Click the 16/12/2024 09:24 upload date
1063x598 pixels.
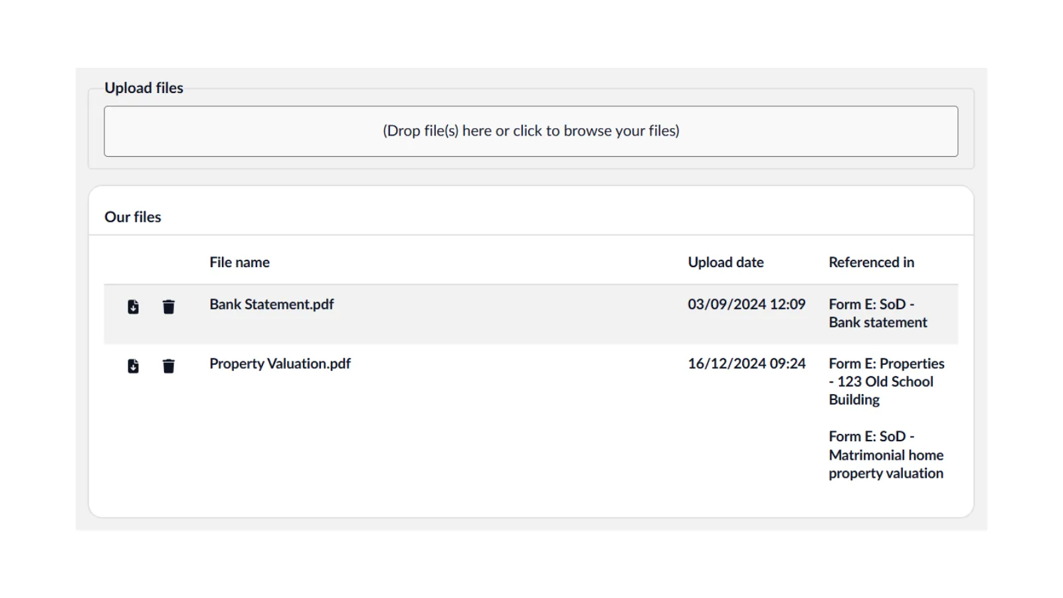746,364
